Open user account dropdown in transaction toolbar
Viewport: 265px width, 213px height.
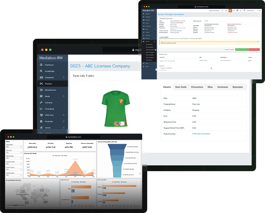tap(250, 10)
